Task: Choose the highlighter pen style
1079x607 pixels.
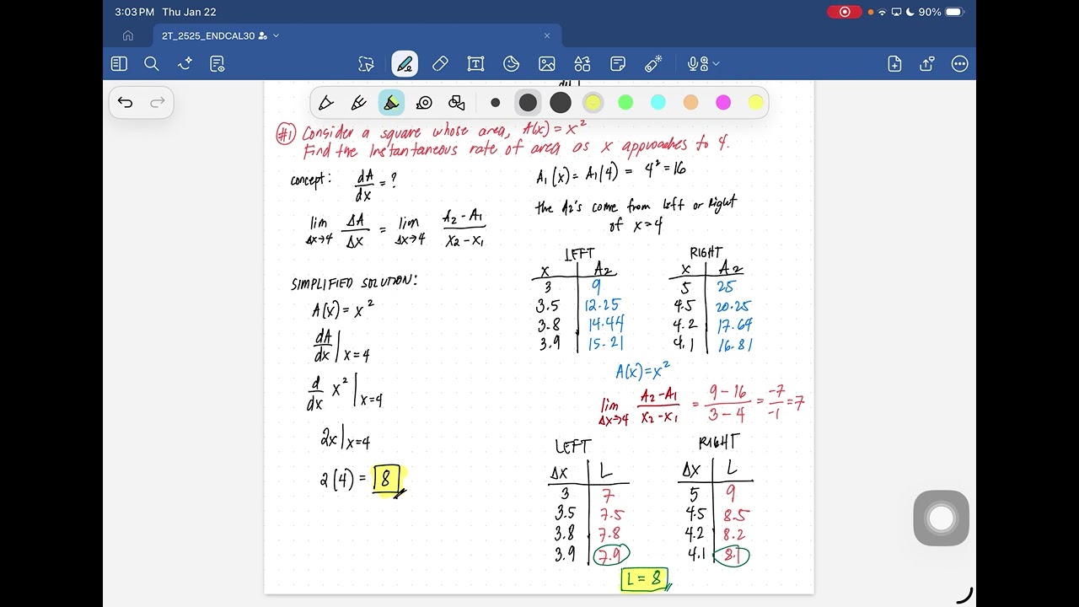Action: point(391,103)
